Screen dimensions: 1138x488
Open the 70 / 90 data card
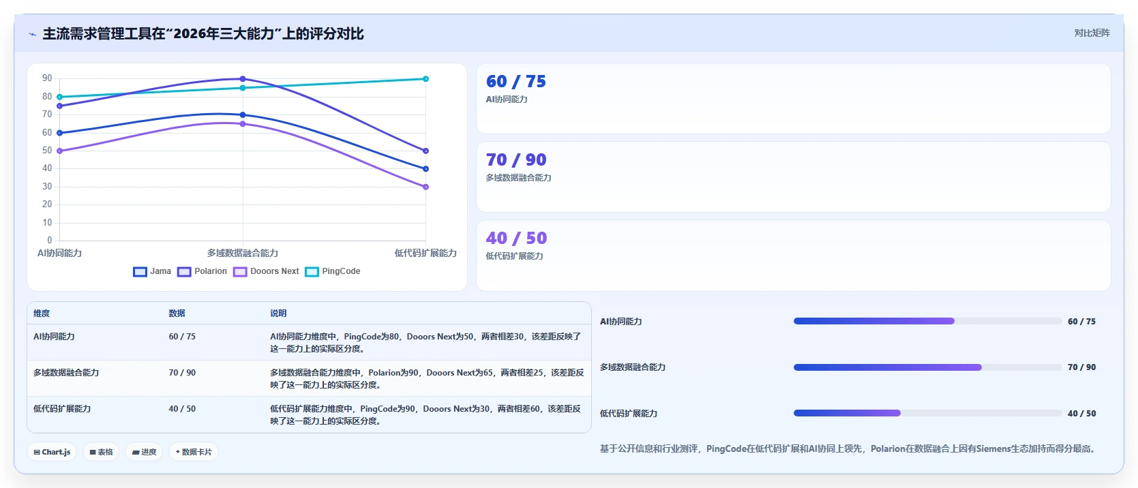pos(793,177)
